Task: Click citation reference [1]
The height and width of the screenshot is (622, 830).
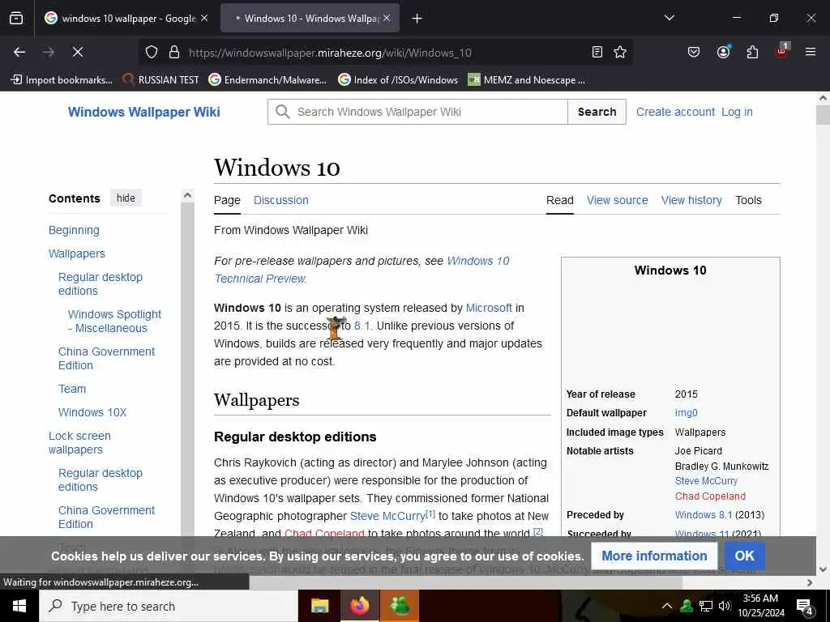Action: click(430, 513)
